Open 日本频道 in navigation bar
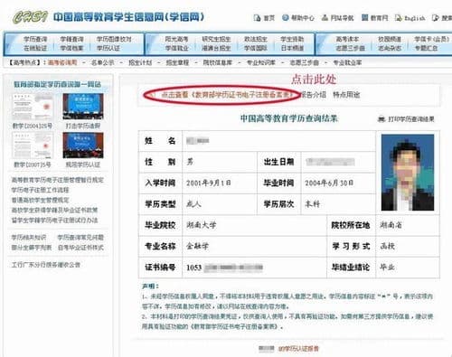 tap(292, 48)
